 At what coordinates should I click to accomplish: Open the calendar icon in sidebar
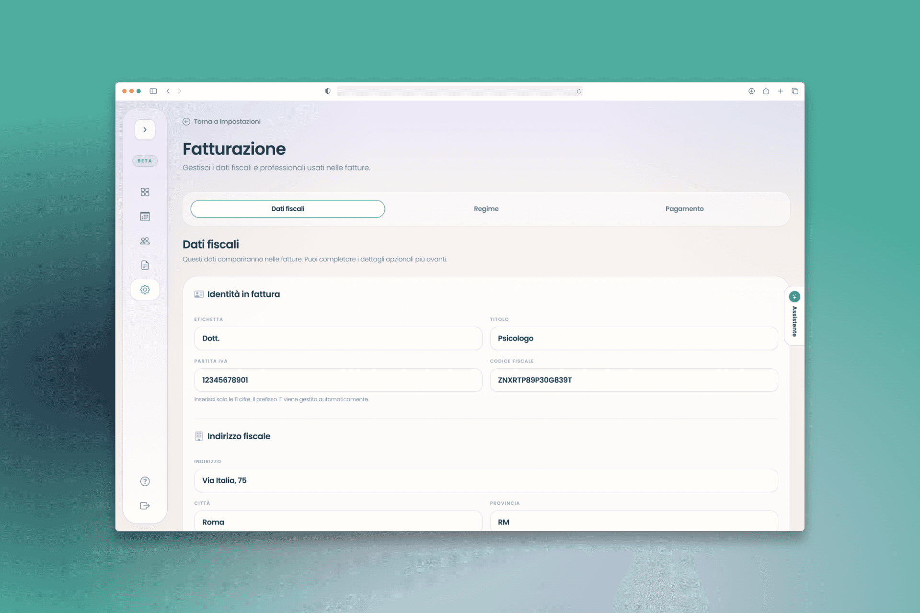pyautogui.click(x=145, y=216)
